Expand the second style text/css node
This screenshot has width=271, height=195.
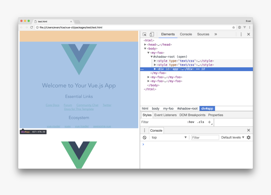(x=155, y=65)
